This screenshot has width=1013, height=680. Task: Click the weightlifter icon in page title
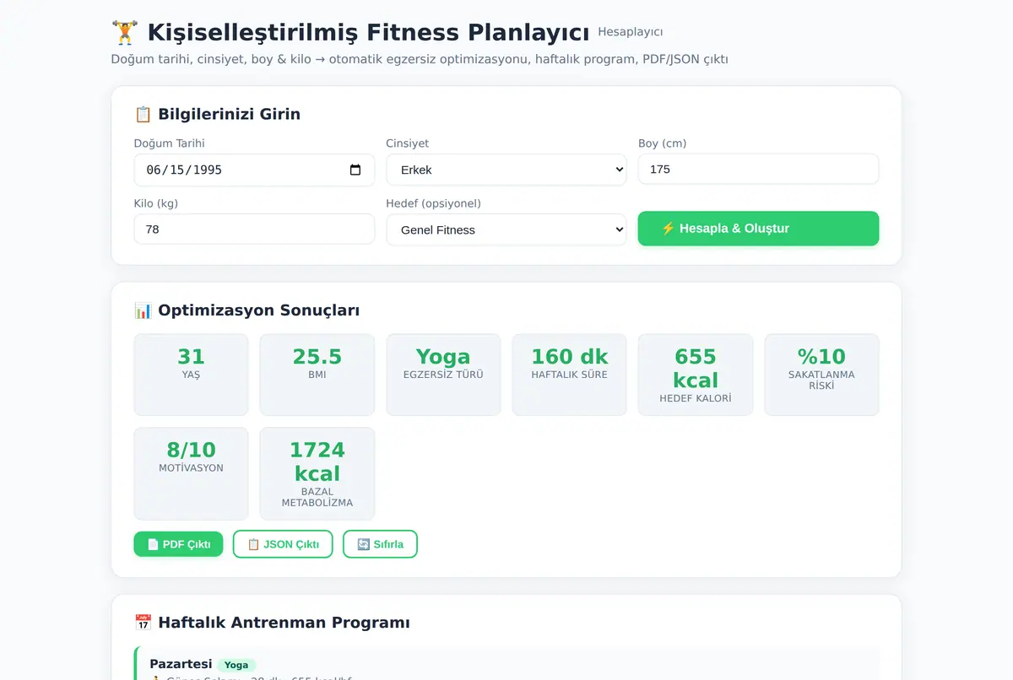(125, 33)
